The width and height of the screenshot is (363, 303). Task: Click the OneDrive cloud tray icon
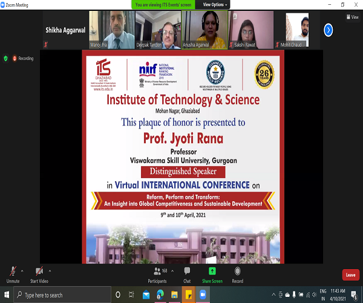coord(287,295)
